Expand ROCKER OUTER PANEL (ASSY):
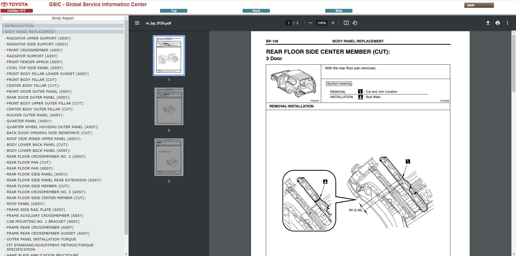This screenshot has width=516, height=256. (35, 115)
